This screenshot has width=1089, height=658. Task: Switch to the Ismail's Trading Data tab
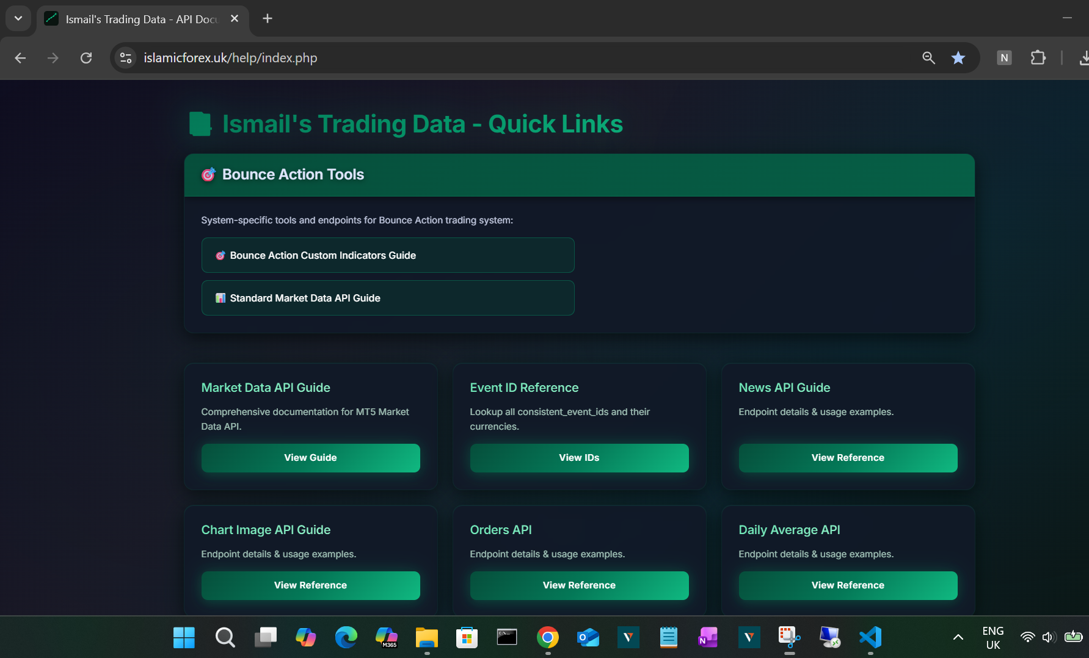click(134, 19)
